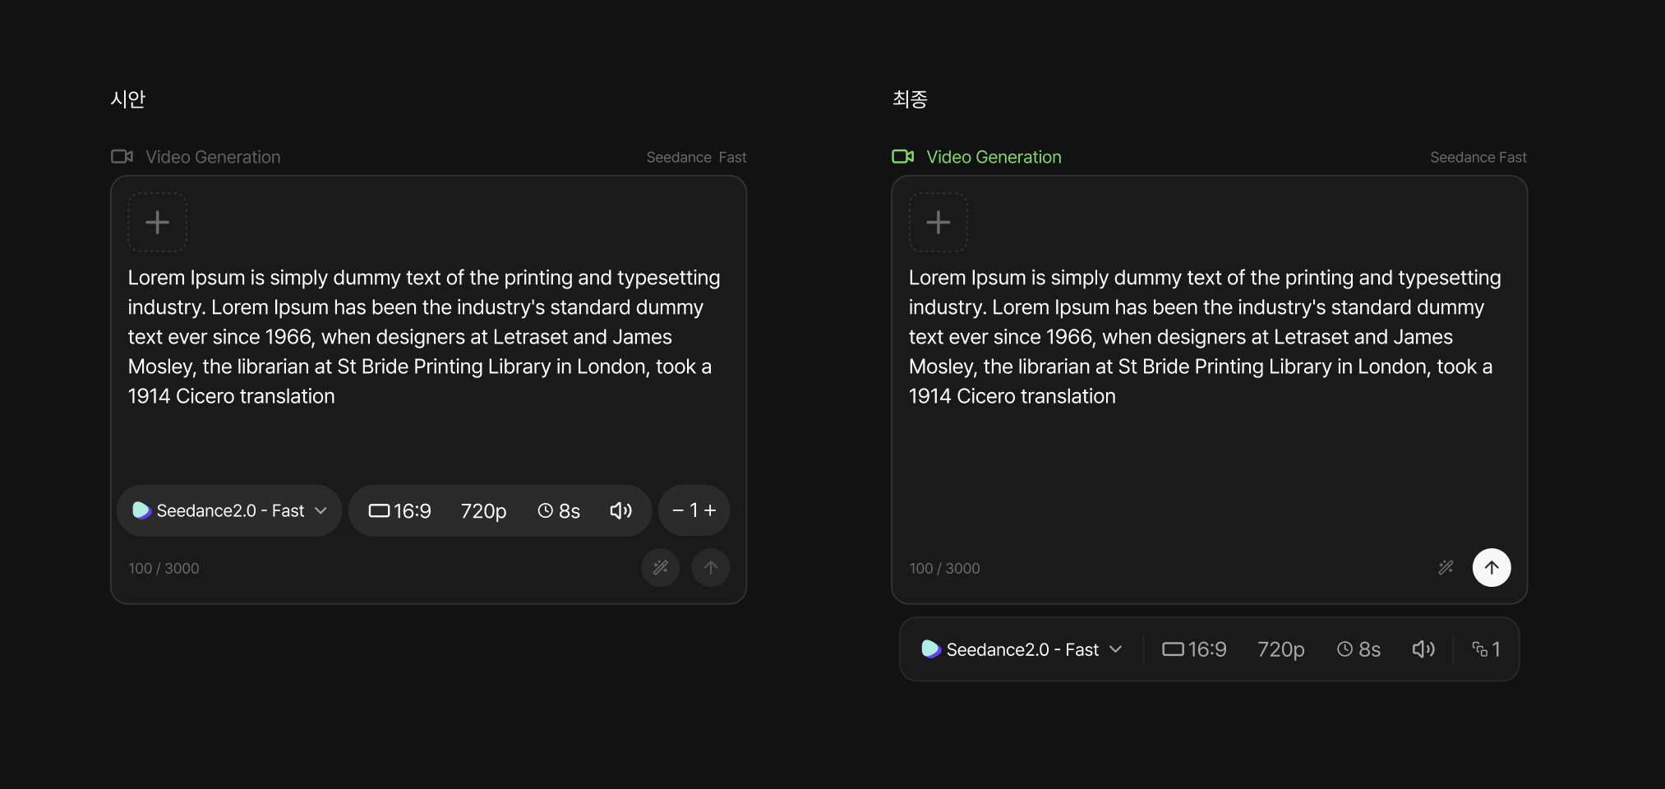Click the Seedance Fast label above the 시안 panel
1665x789 pixels.
[x=696, y=157]
